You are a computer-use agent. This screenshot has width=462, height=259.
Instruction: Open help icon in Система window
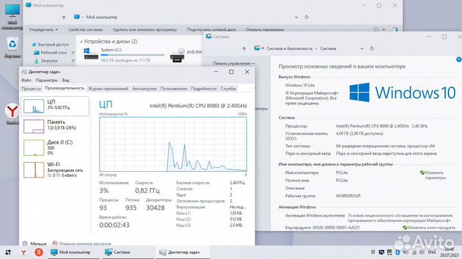click(459, 60)
